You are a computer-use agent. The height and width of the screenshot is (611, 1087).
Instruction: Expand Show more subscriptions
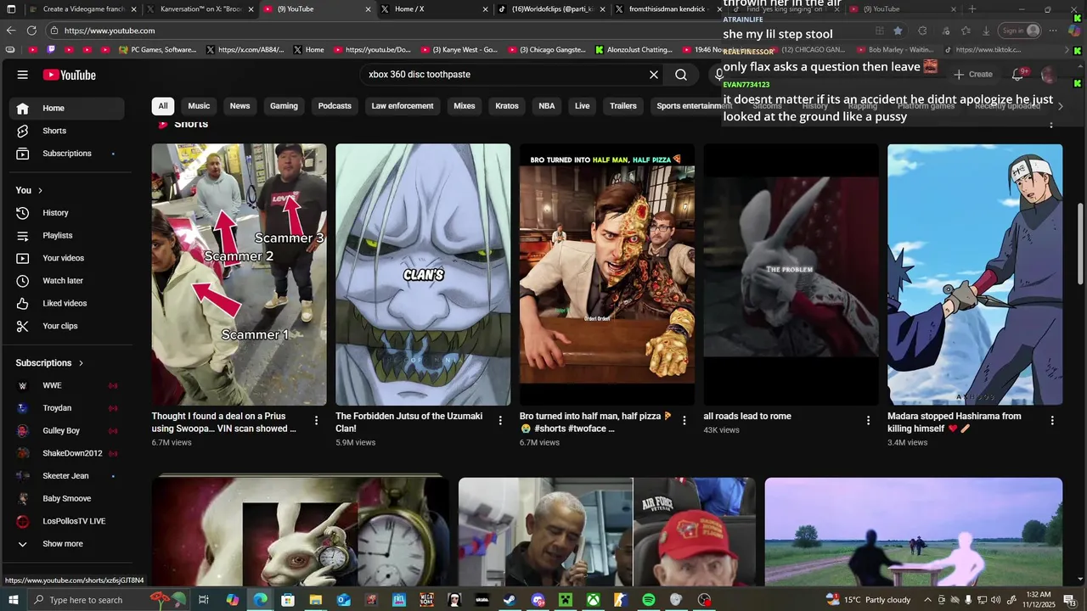tap(67, 544)
